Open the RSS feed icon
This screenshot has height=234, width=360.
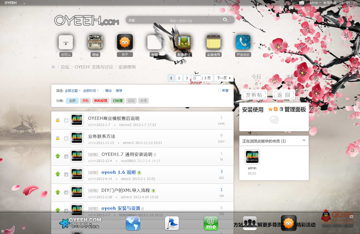tap(276, 109)
